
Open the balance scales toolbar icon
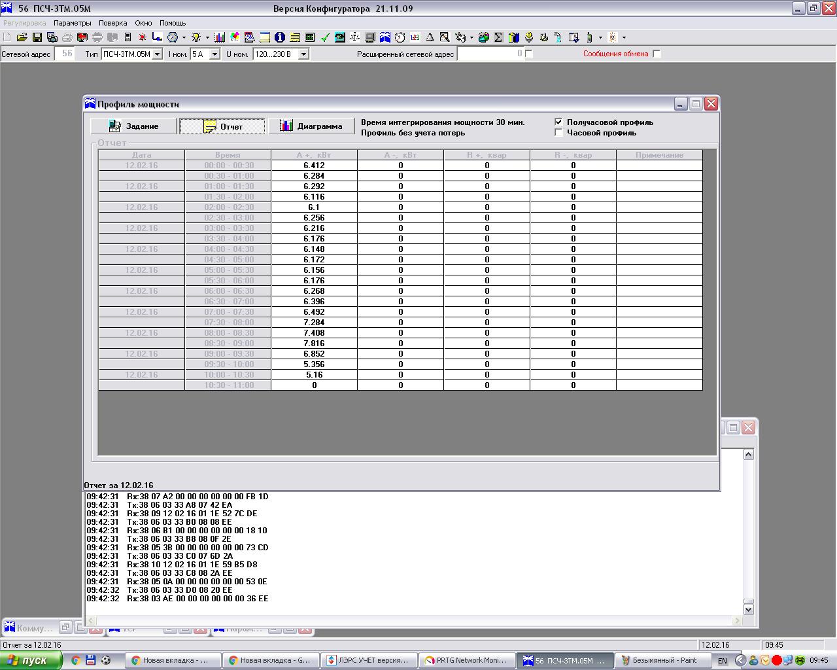(x=354, y=37)
